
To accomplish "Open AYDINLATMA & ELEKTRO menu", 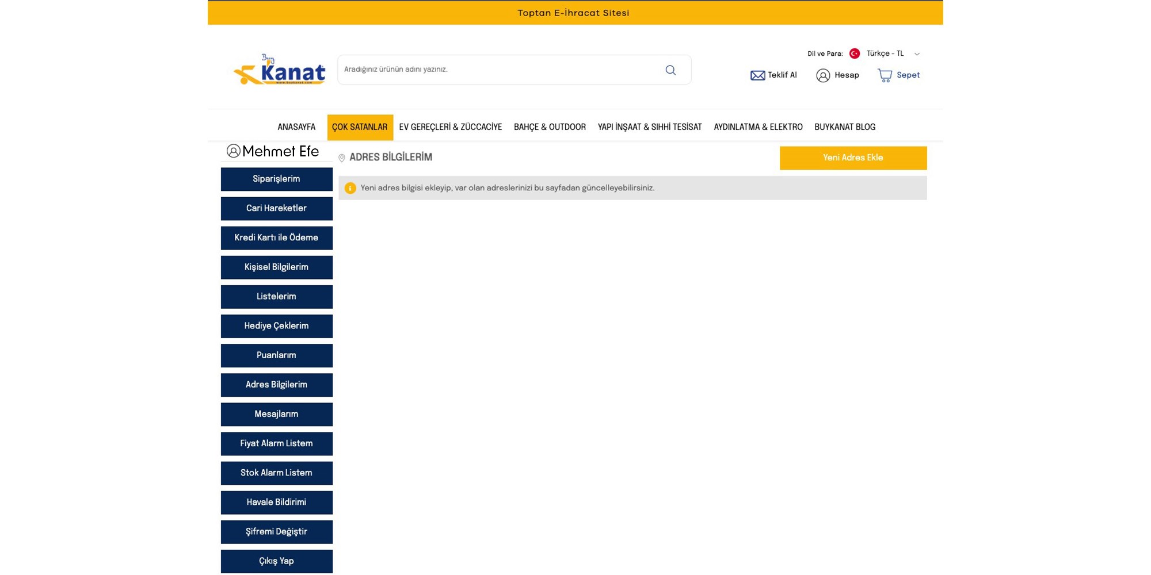I will point(758,127).
